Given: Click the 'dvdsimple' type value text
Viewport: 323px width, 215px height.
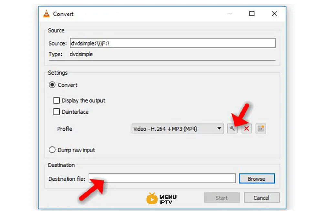Looking at the screenshot, I should [x=81, y=54].
